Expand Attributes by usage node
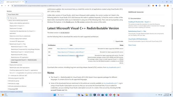Image resolution: width=173 pixels, height=97 pixels. pyautogui.click(x=8, y=84)
